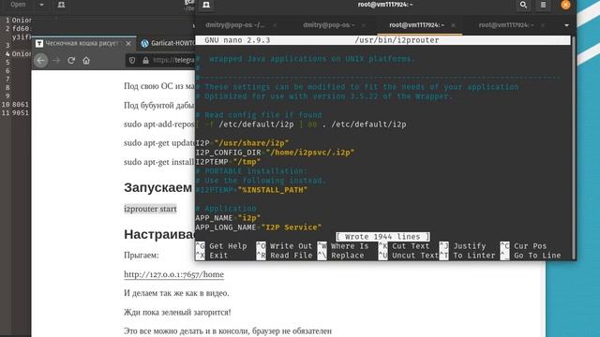Click the Запускаем heading on the page

pos(158,187)
